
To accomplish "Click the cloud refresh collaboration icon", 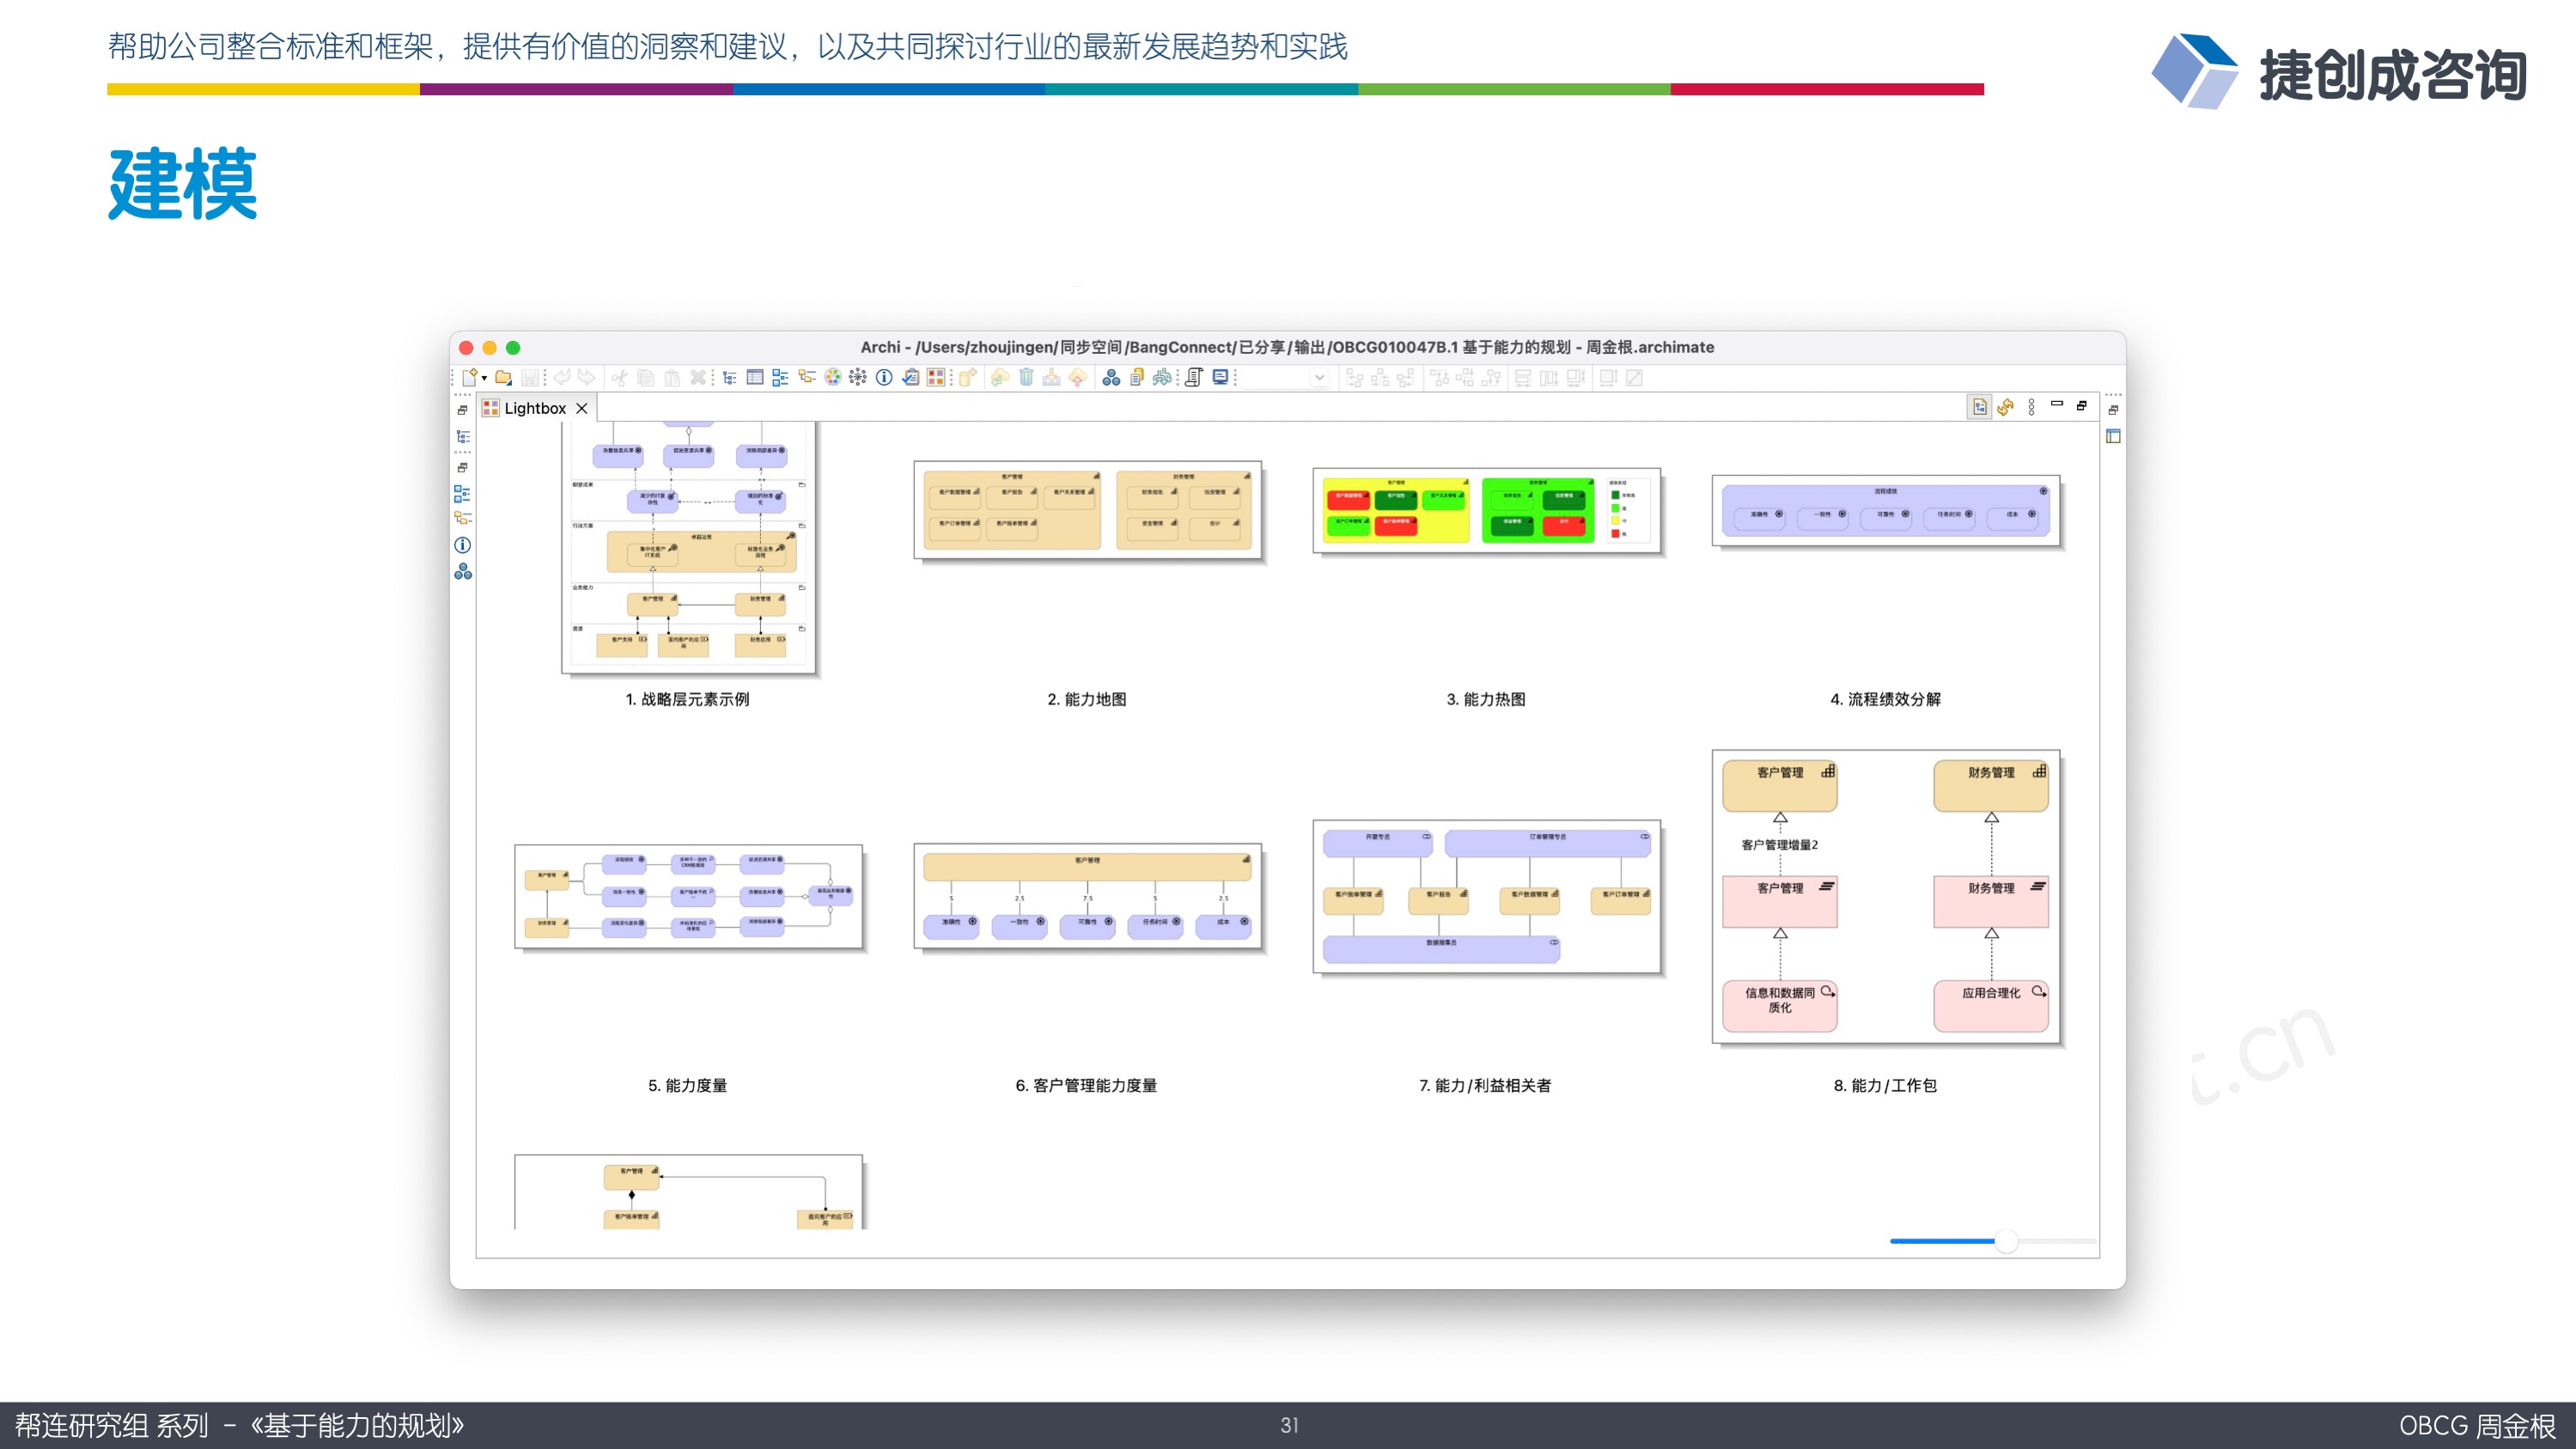I will click(x=1000, y=377).
